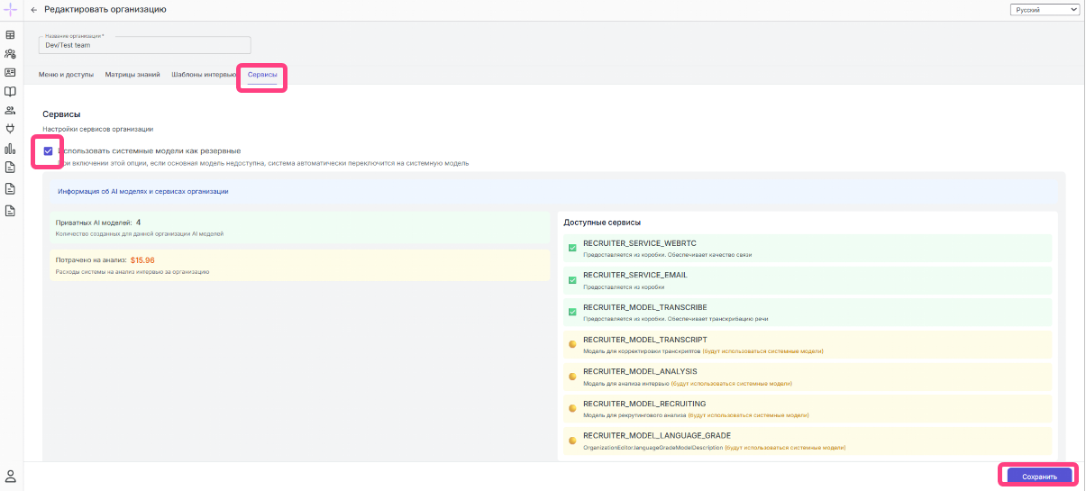Open the table grid icon in sidebar
This screenshot has width=1086, height=491.
[x=11, y=35]
